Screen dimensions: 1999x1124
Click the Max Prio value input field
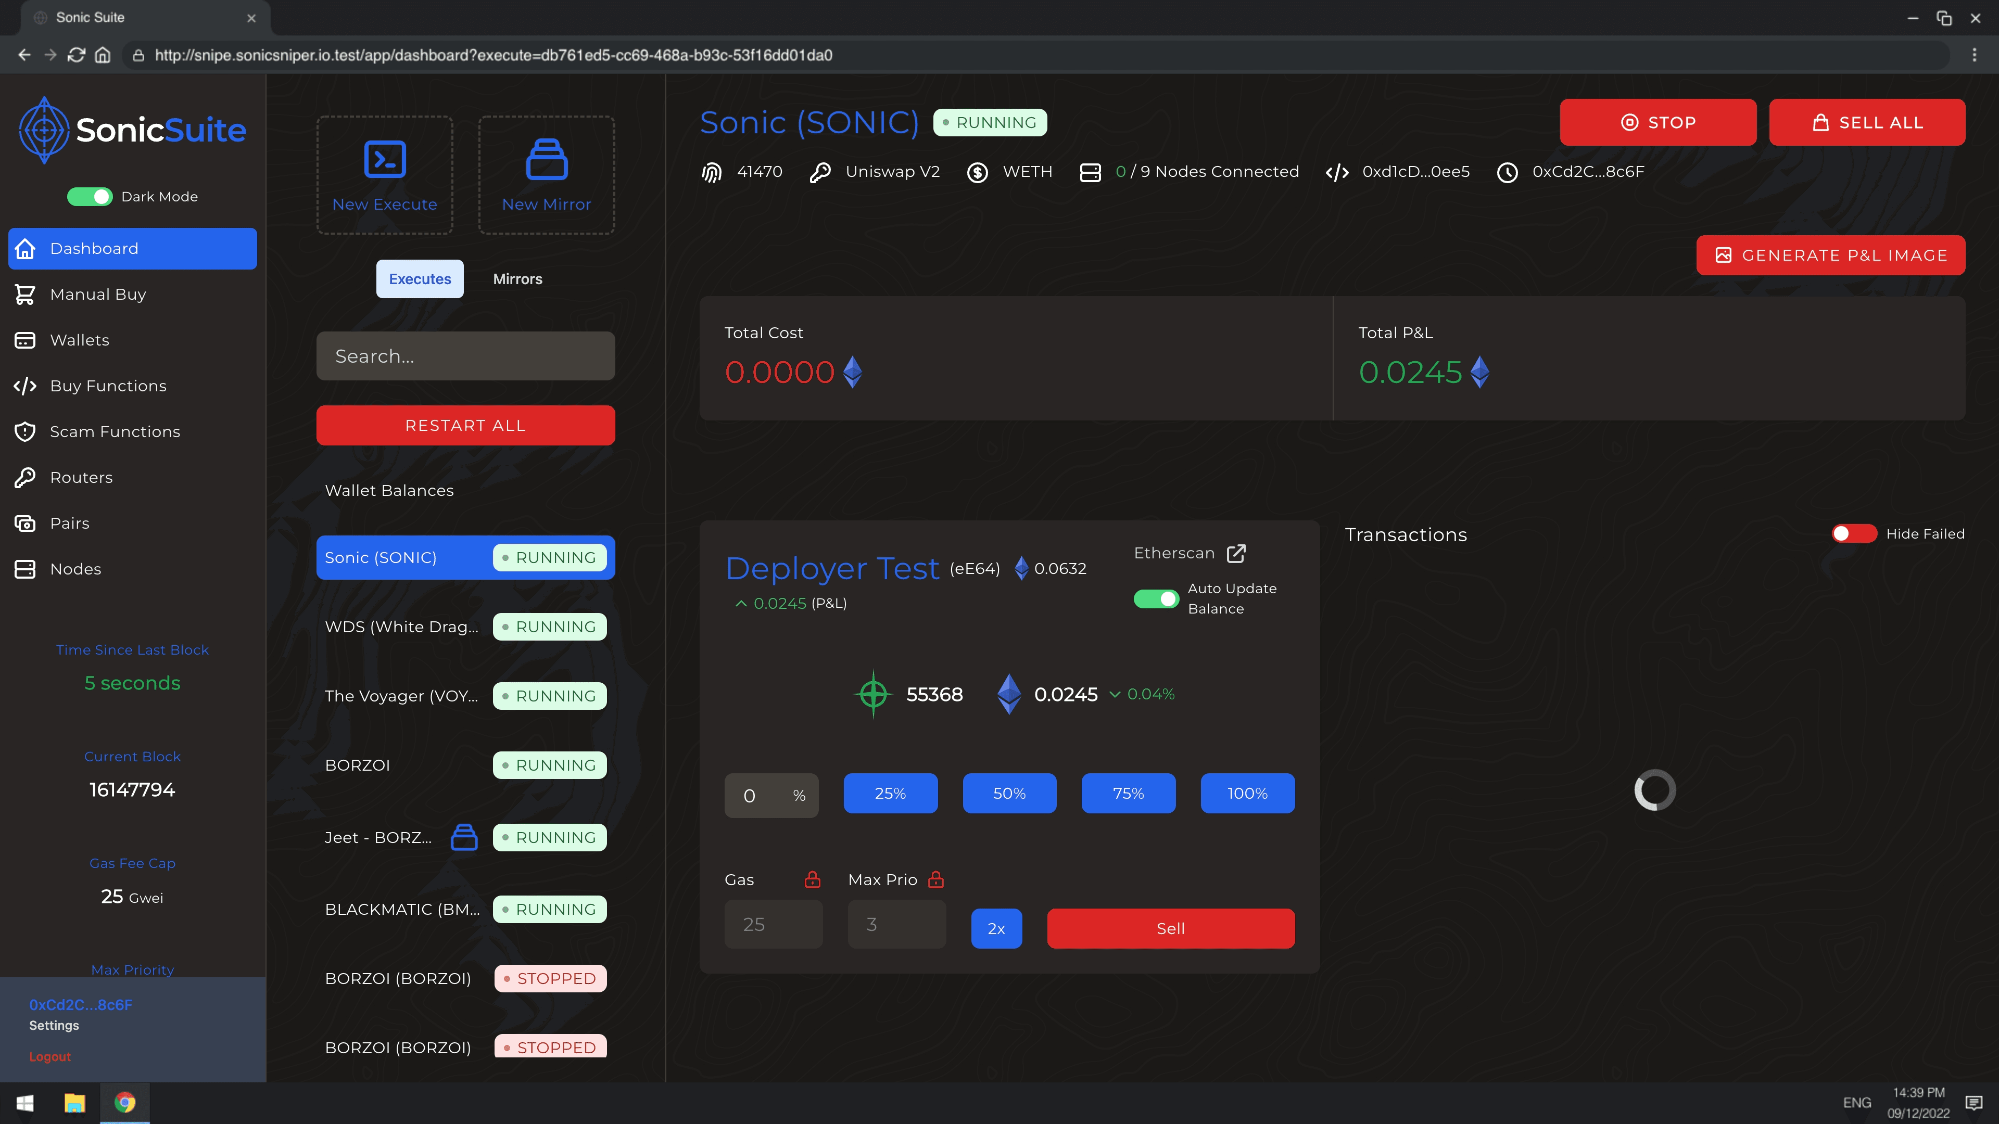897,925
